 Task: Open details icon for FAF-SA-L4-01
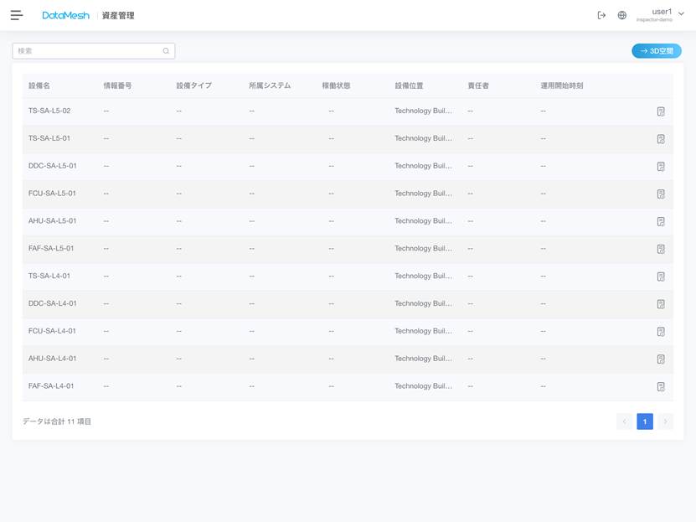coord(661,386)
